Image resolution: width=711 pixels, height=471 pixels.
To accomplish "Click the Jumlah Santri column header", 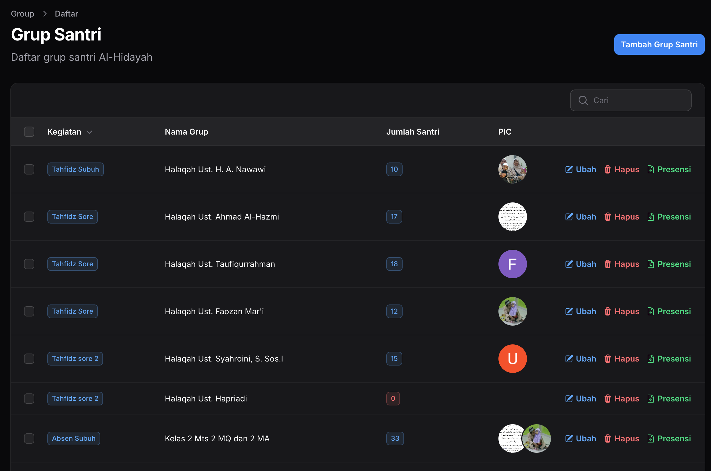I will (413, 132).
